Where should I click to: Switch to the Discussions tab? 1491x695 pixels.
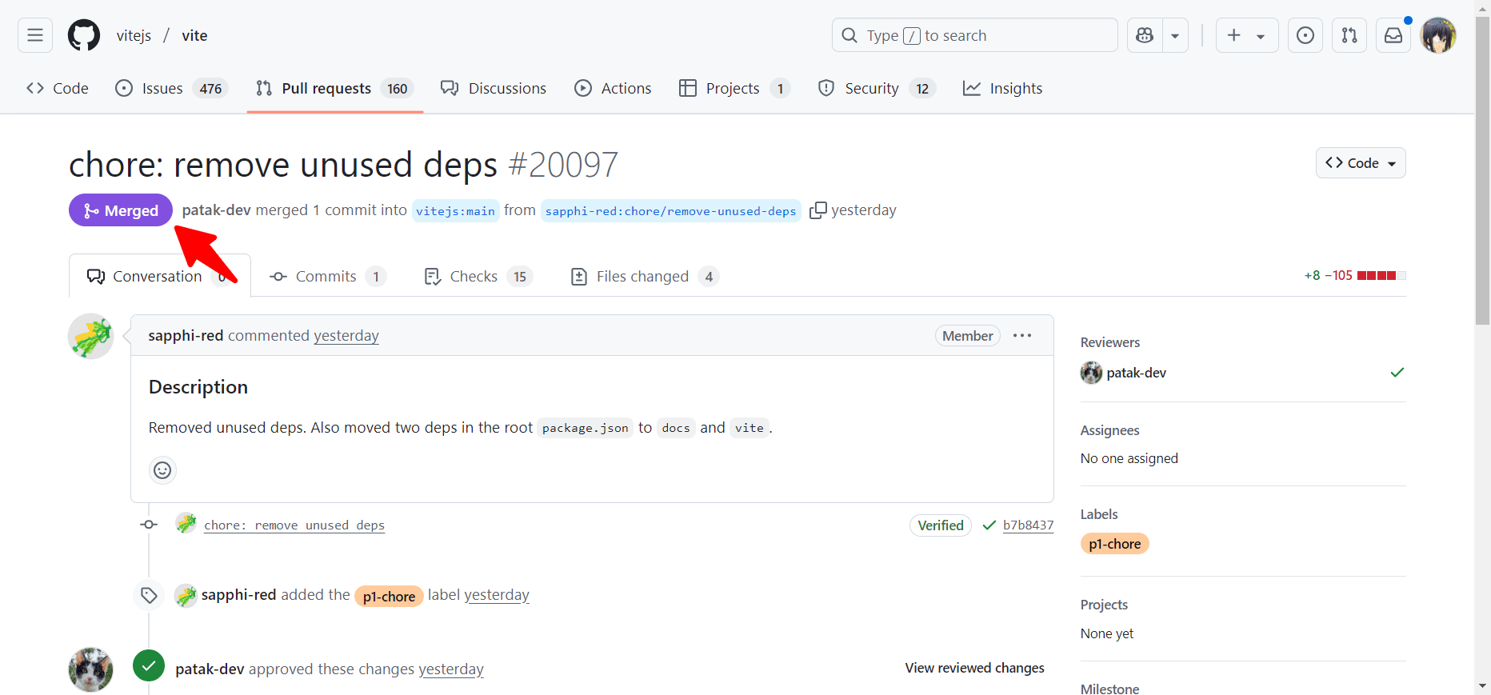(494, 88)
